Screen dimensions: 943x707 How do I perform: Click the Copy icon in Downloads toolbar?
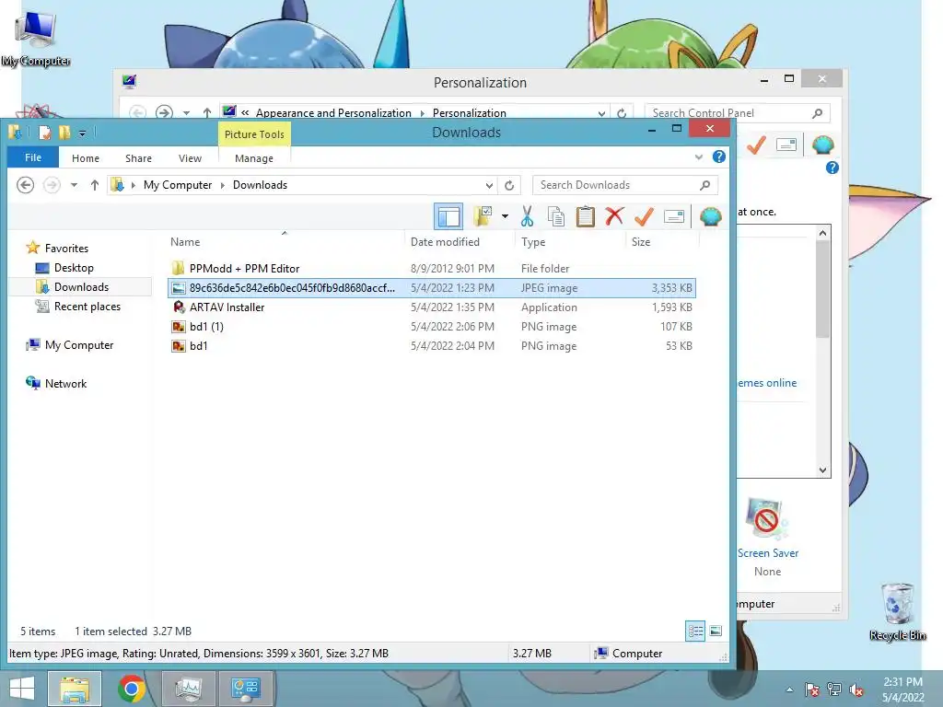(556, 216)
